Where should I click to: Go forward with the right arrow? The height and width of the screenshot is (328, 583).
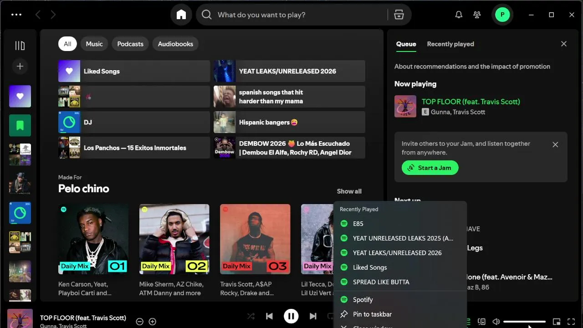pos(53,15)
